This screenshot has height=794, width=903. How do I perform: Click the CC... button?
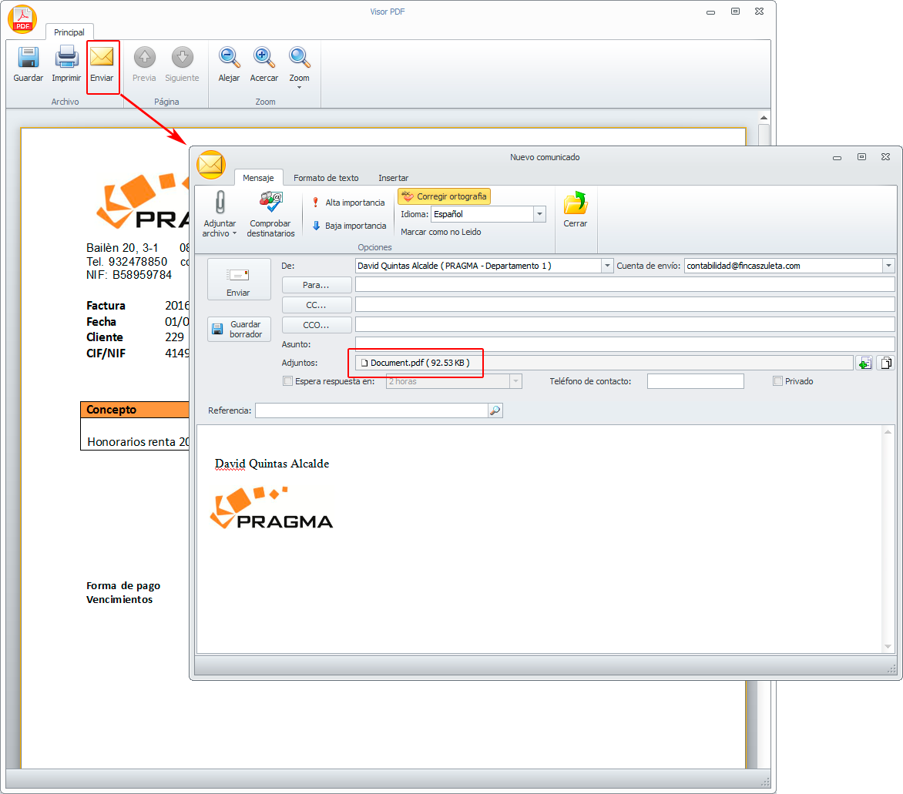click(x=316, y=305)
